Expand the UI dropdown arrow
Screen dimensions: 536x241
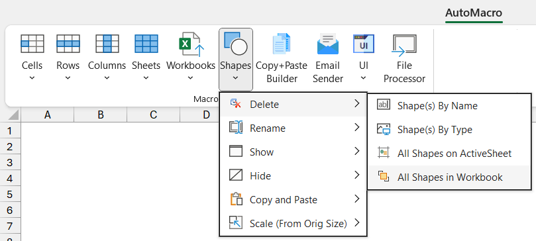363,78
